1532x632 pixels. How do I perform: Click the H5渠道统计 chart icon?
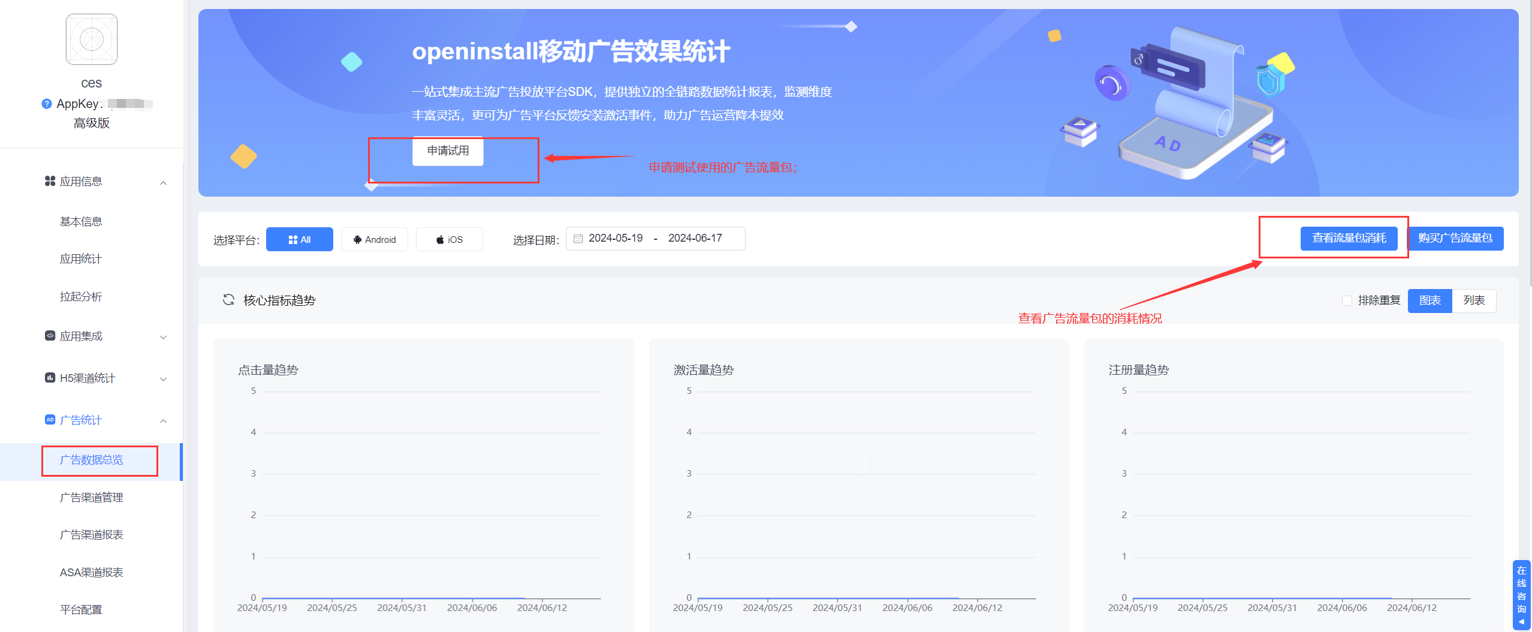50,378
